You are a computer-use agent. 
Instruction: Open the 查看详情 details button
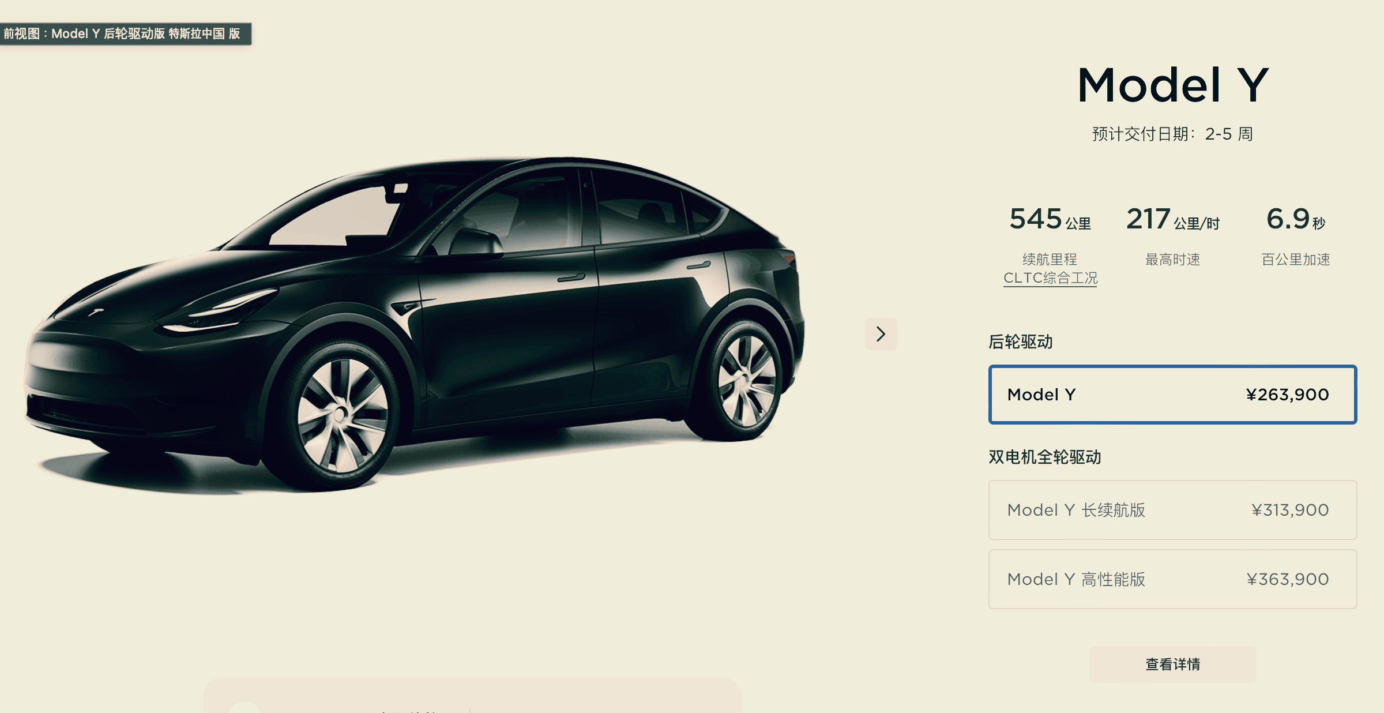[1172, 664]
